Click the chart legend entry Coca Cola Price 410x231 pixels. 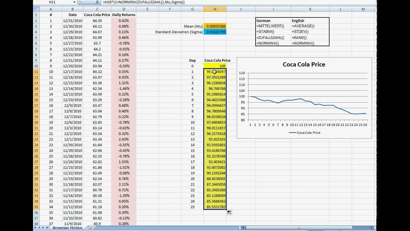[305, 133]
